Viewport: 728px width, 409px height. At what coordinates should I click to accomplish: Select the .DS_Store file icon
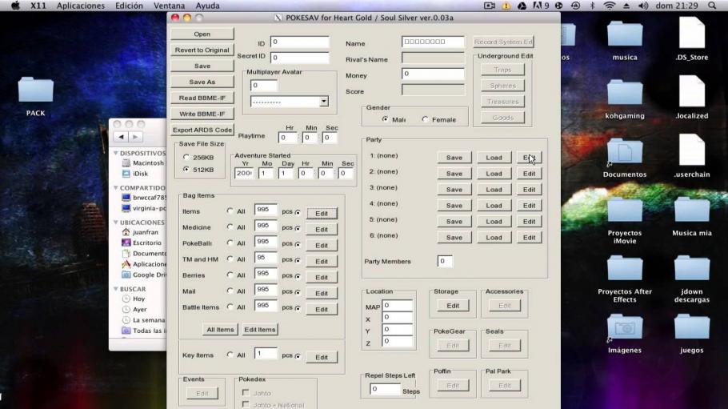pos(692,33)
